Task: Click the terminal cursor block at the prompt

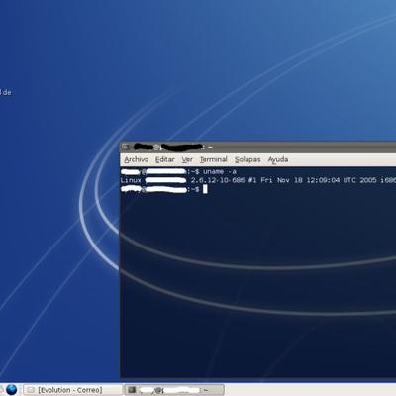Action: click(x=205, y=189)
